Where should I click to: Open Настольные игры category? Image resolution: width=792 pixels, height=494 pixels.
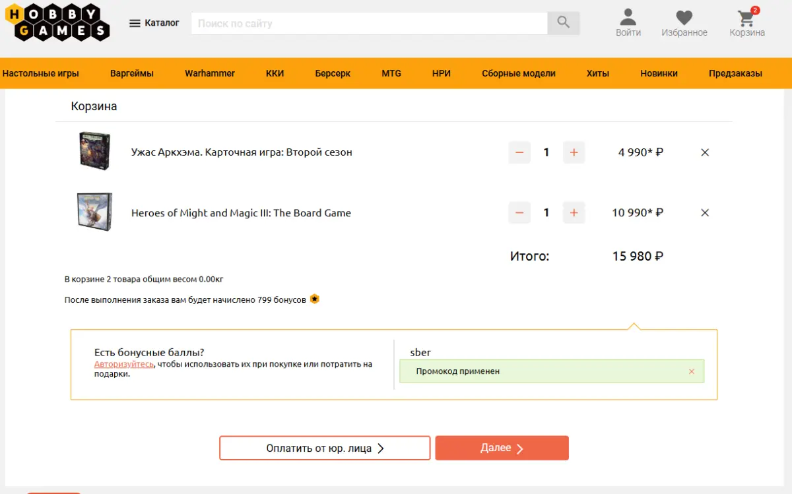click(x=41, y=73)
